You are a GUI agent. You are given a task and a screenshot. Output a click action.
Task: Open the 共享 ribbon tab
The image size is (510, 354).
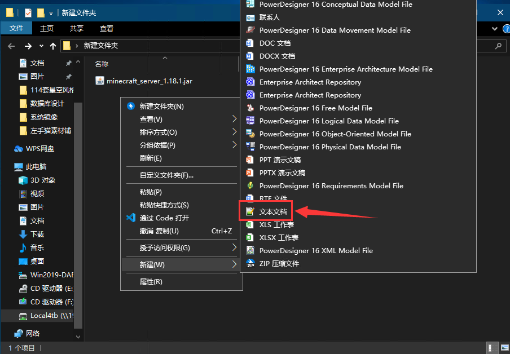(76, 29)
